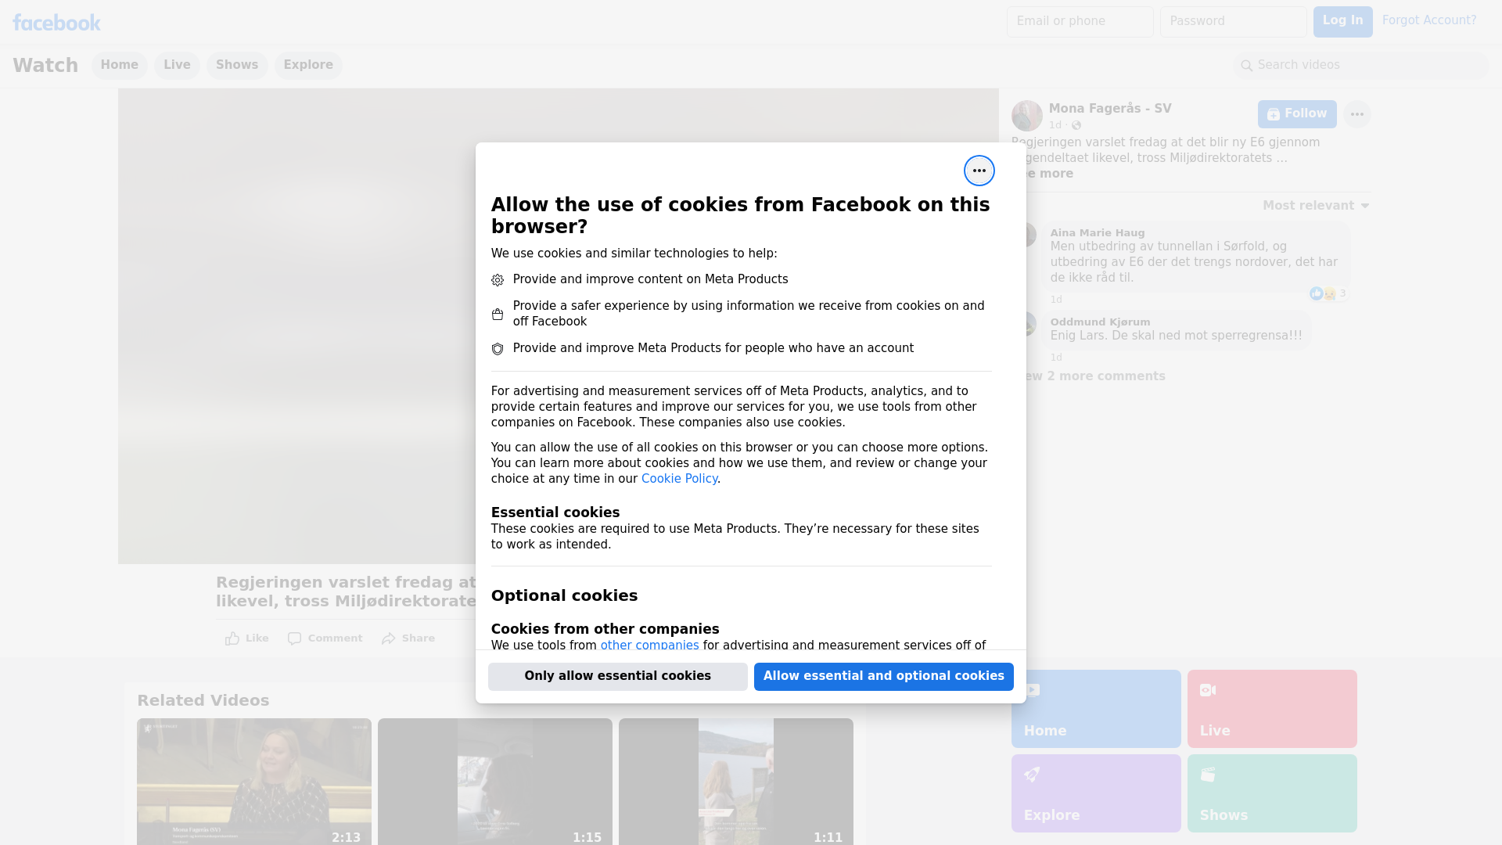This screenshot has height=845, width=1502.
Task: Click the Facebook logo
Action: (56, 23)
